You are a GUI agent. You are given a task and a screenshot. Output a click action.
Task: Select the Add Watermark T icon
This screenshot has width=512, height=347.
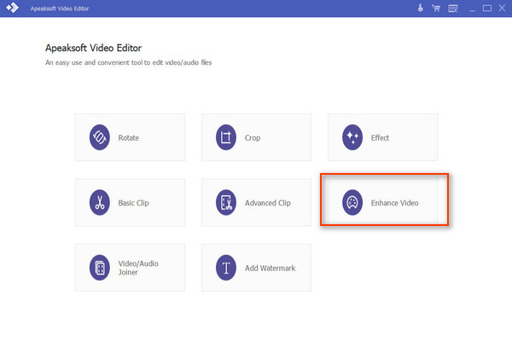coord(226,268)
